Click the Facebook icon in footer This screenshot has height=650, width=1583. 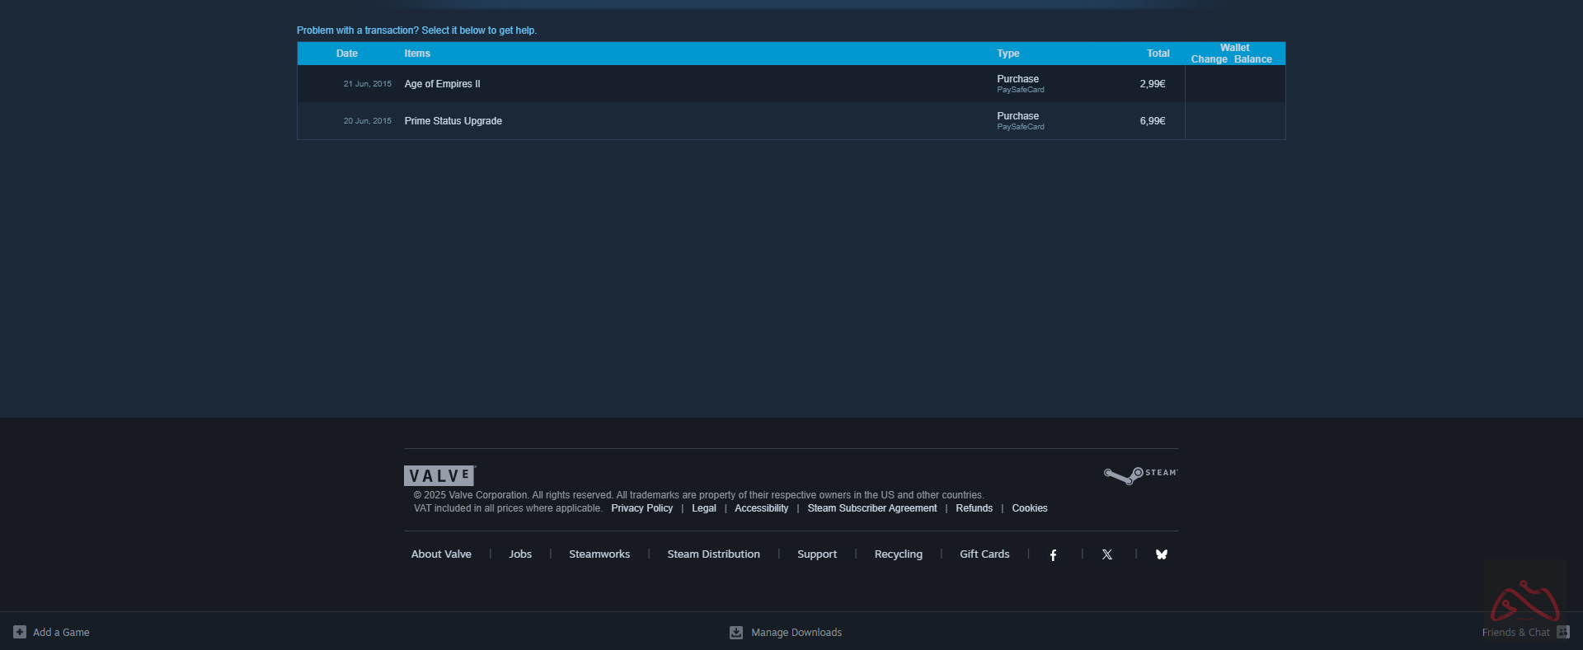pos(1053,555)
